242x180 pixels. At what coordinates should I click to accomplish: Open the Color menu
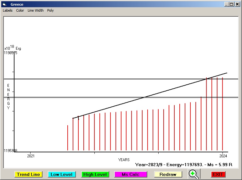20,10
